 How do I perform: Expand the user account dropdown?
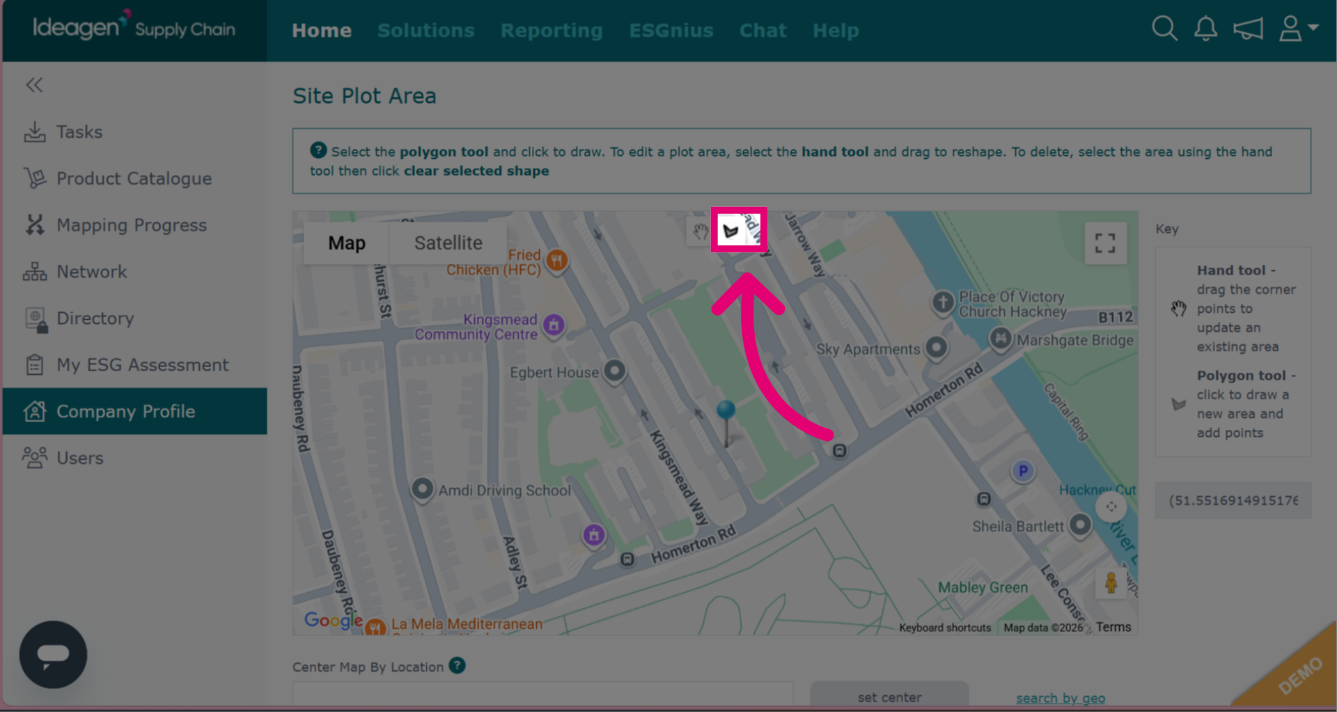pyautogui.click(x=1298, y=29)
